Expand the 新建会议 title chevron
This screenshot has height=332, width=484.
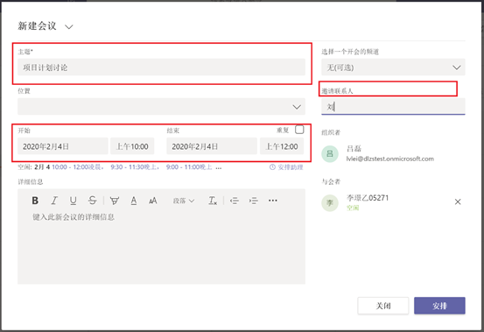pos(69,27)
